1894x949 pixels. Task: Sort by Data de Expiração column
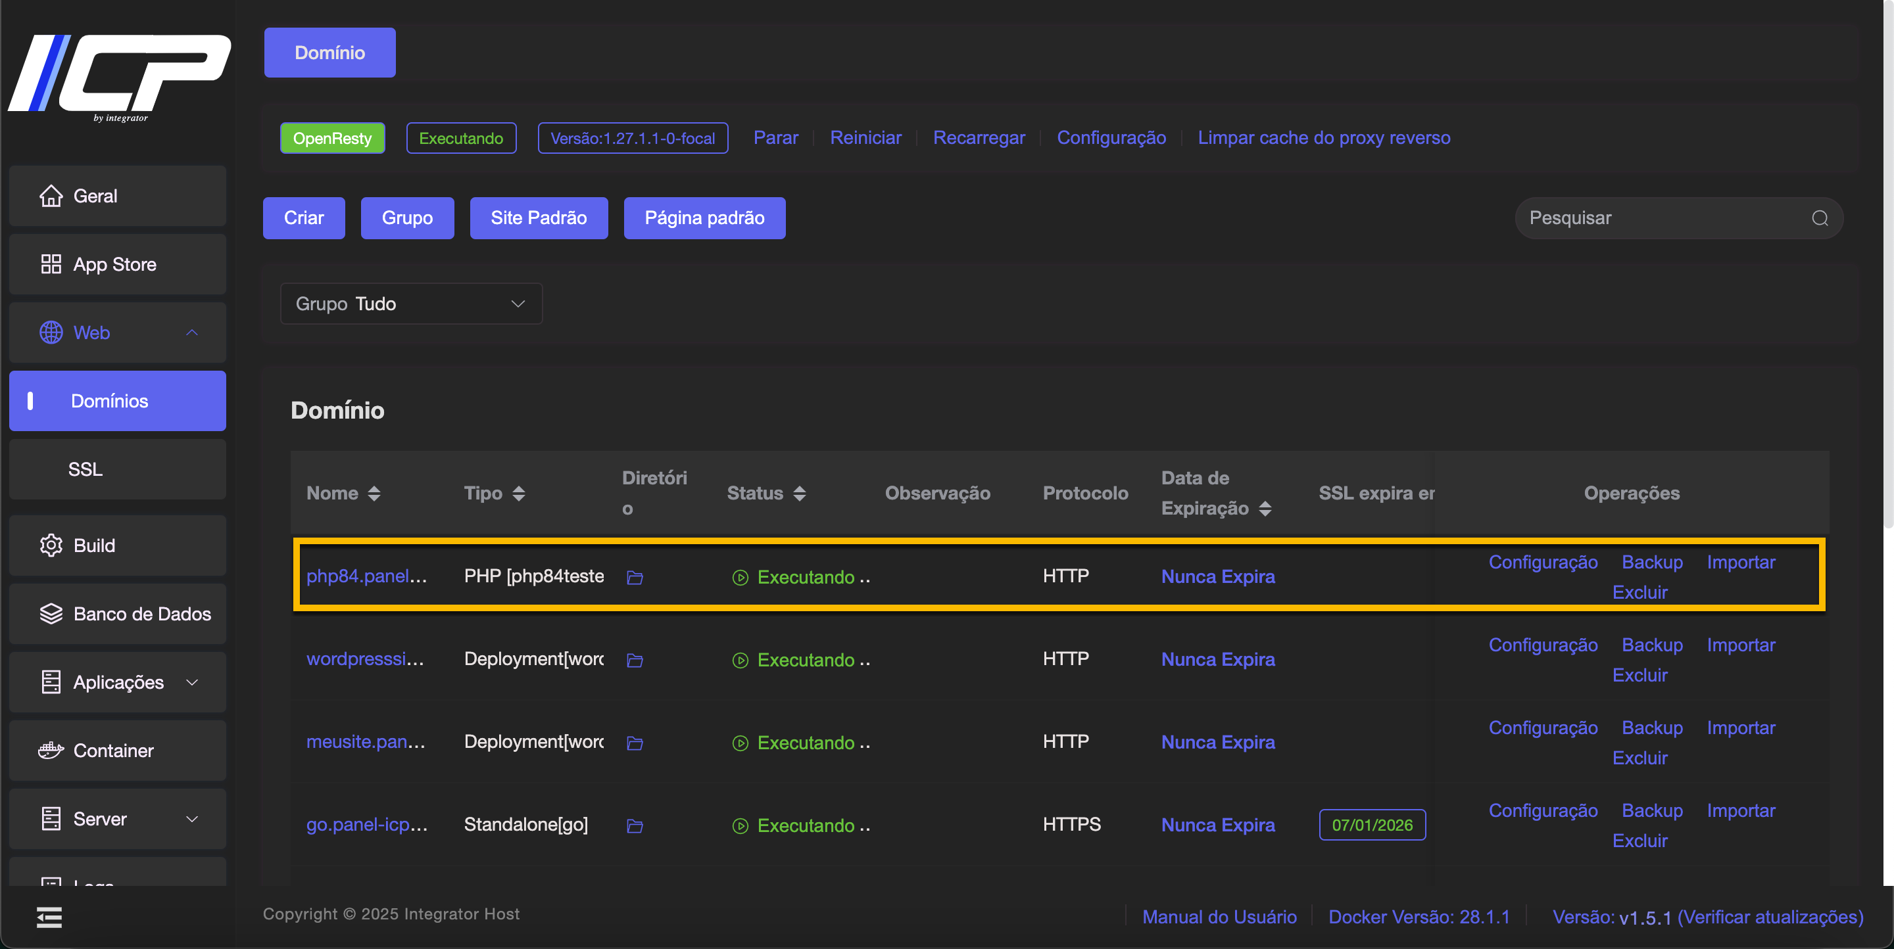1265,508
